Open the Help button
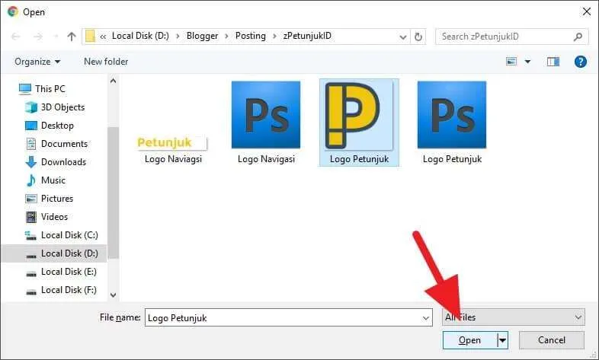Image resolution: width=599 pixels, height=360 pixels. click(x=580, y=62)
